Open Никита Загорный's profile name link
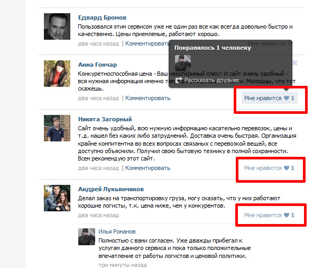Image resolution: width=332 pixels, height=268 pixels. click(105, 119)
